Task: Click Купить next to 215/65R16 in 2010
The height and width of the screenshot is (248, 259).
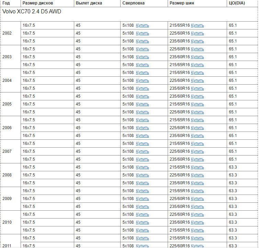Action: click(198, 230)
